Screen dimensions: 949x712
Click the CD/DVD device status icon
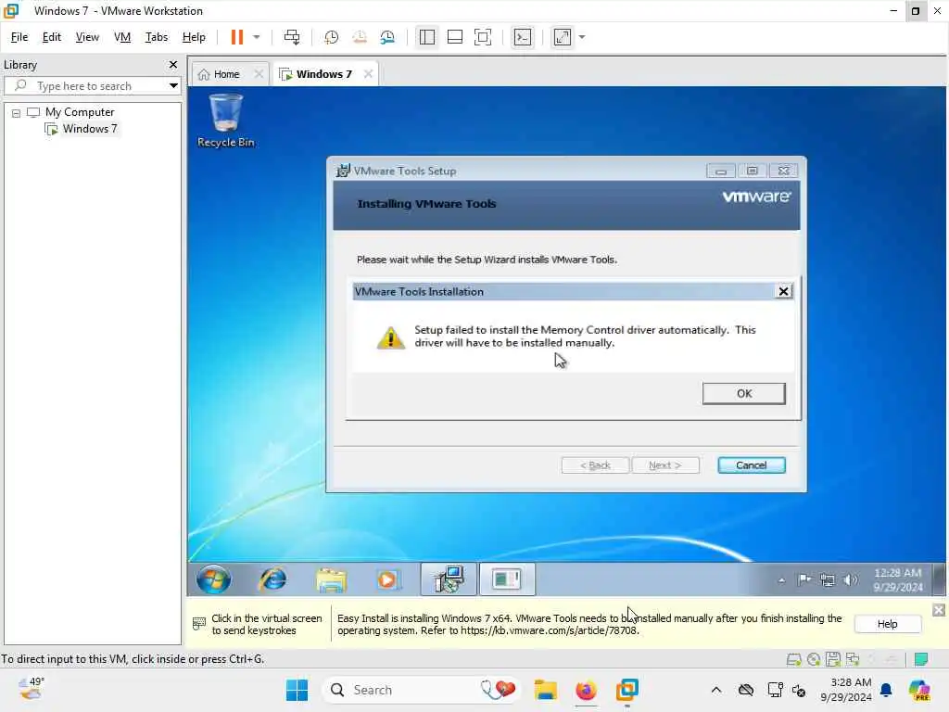(814, 659)
